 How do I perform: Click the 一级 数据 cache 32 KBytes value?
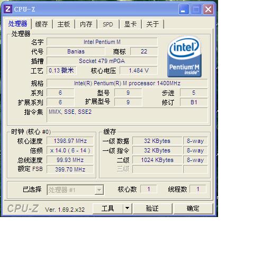click(157, 141)
